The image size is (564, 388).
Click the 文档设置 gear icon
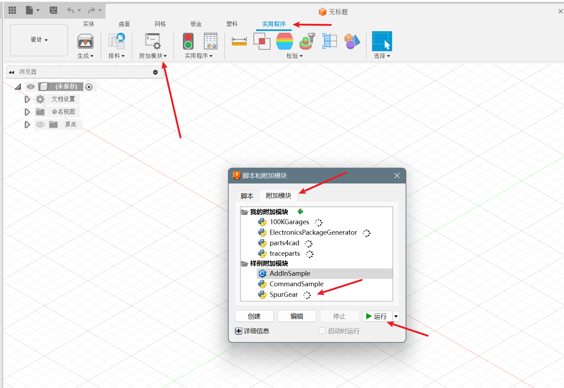coord(40,99)
